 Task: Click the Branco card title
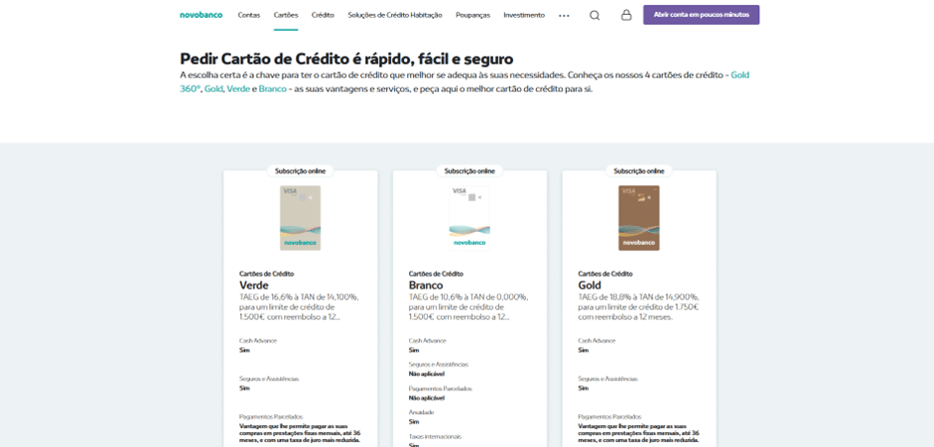(426, 285)
